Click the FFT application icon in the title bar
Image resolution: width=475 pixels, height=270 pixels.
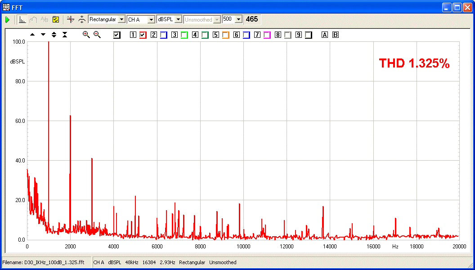(x=6, y=7)
